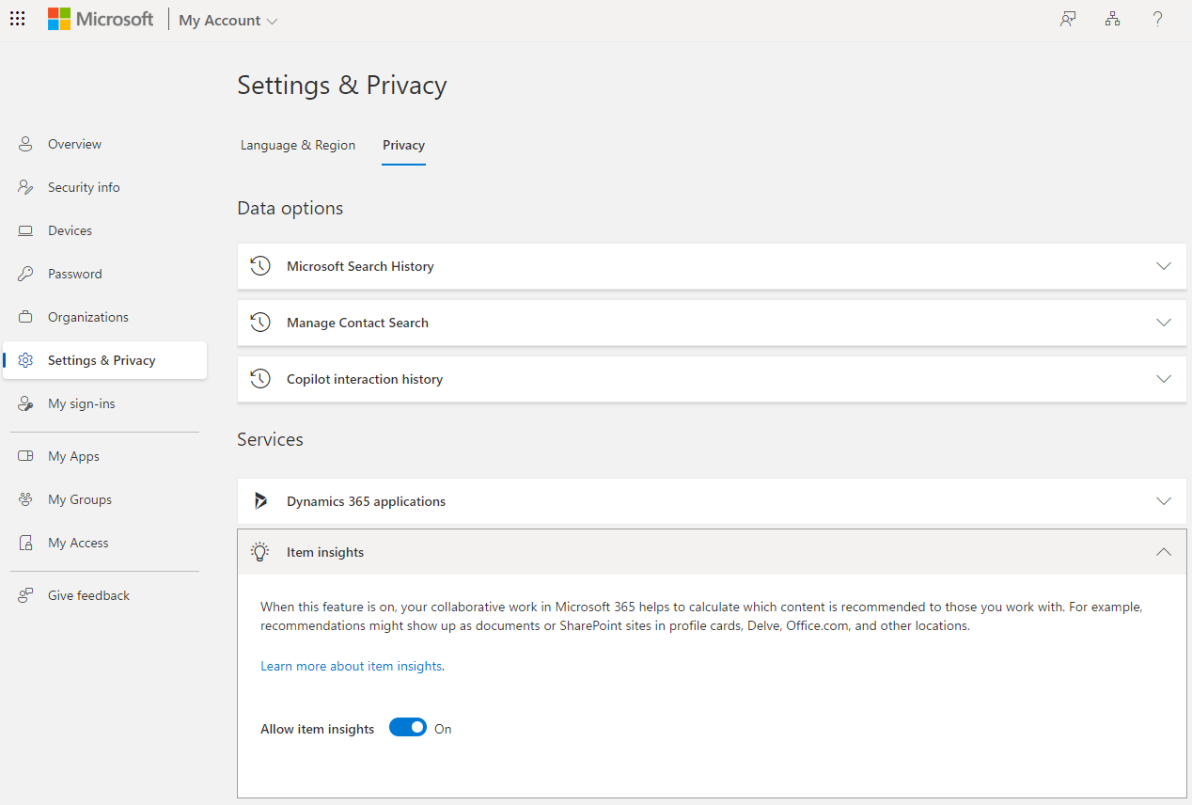Click the contact feedback icon in the header
1192x805 pixels.
click(x=1067, y=19)
